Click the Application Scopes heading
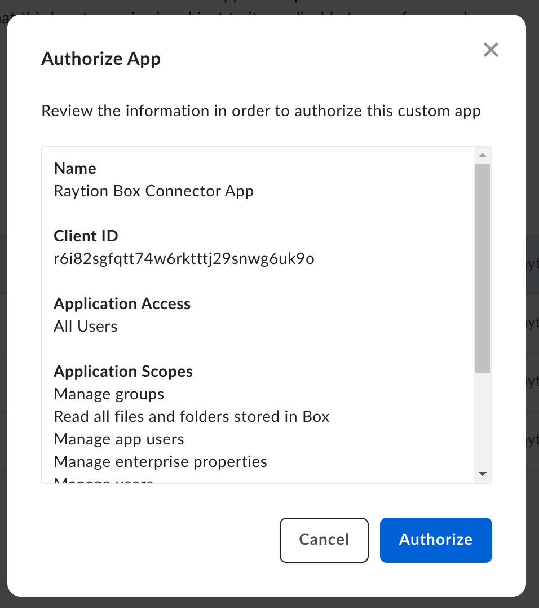This screenshot has height=608, width=539. click(x=123, y=371)
